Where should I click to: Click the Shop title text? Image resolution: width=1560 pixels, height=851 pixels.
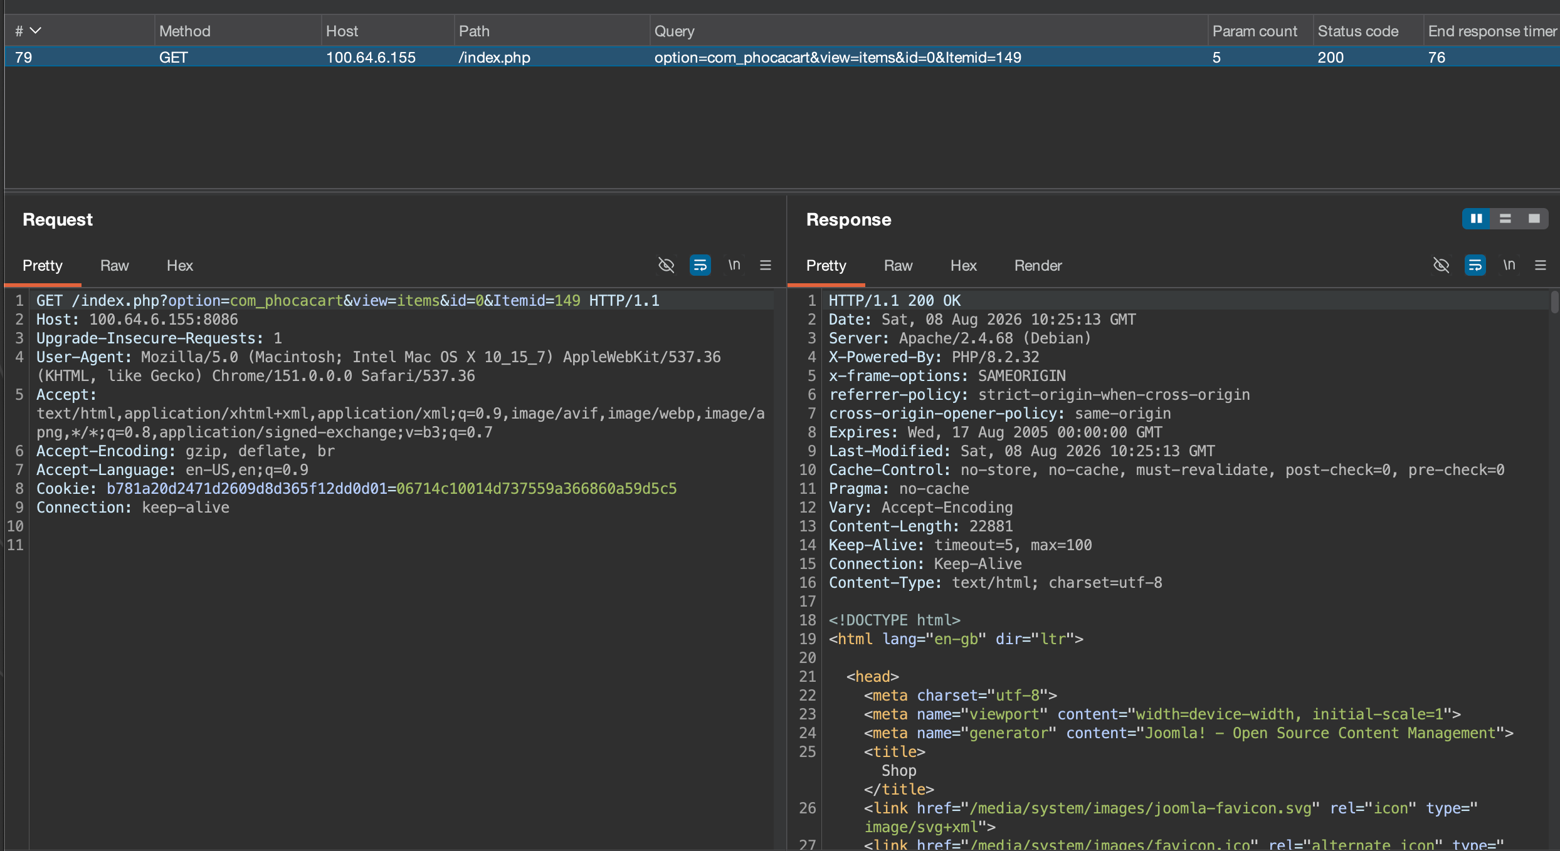pyautogui.click(x=899, y=771)
